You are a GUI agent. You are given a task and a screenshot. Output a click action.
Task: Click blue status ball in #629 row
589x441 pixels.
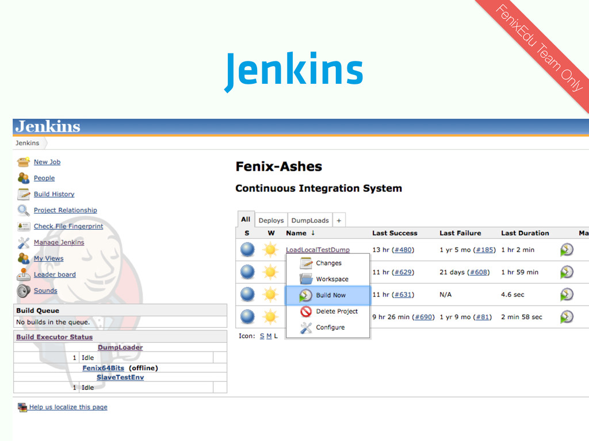(x=247, y=272)
